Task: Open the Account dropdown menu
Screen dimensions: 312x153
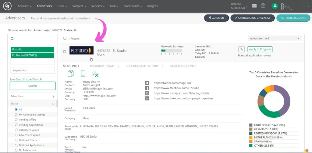Action: (24, 6)
